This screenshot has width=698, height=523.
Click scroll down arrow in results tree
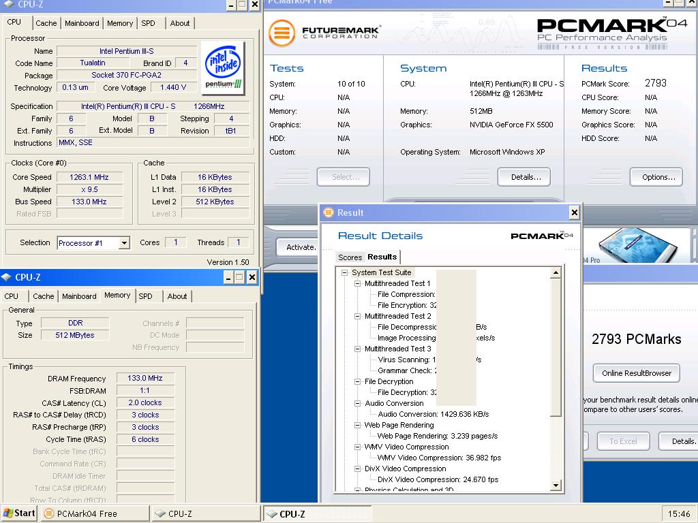pos(556,485)
